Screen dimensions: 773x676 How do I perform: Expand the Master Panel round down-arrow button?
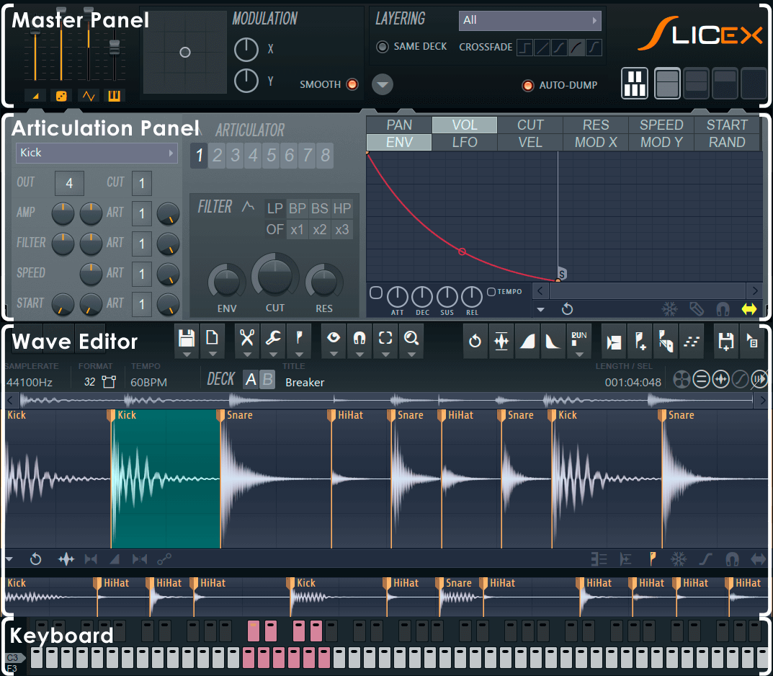click(382, 84)
